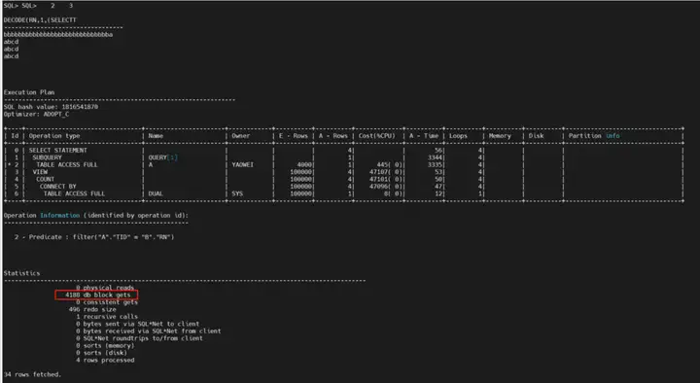700x383 pixels.
Task: Click the 'Disk' column header
Action: click(x=536, y=136)
